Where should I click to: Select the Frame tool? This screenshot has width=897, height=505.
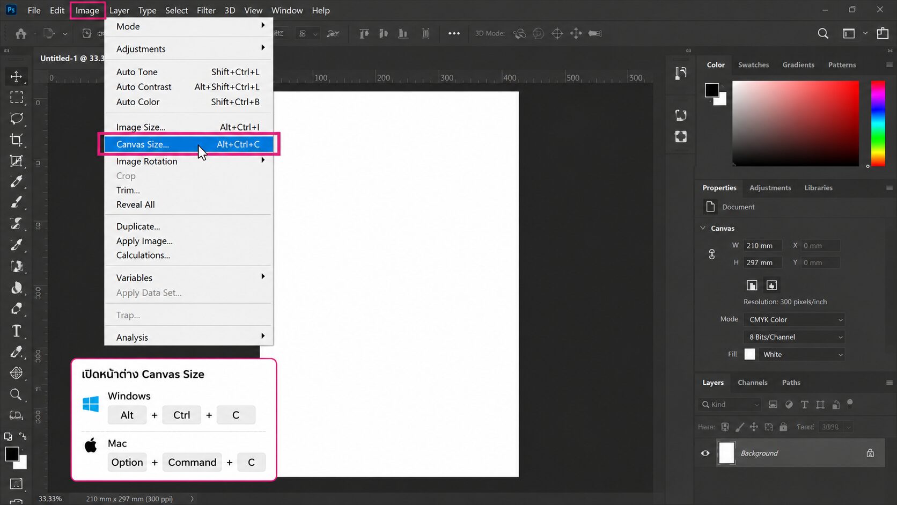[16, 160]
